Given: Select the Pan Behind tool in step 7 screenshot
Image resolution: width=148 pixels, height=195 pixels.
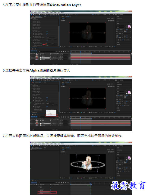Looking at the screenshot, I should [x=42, y=145].
